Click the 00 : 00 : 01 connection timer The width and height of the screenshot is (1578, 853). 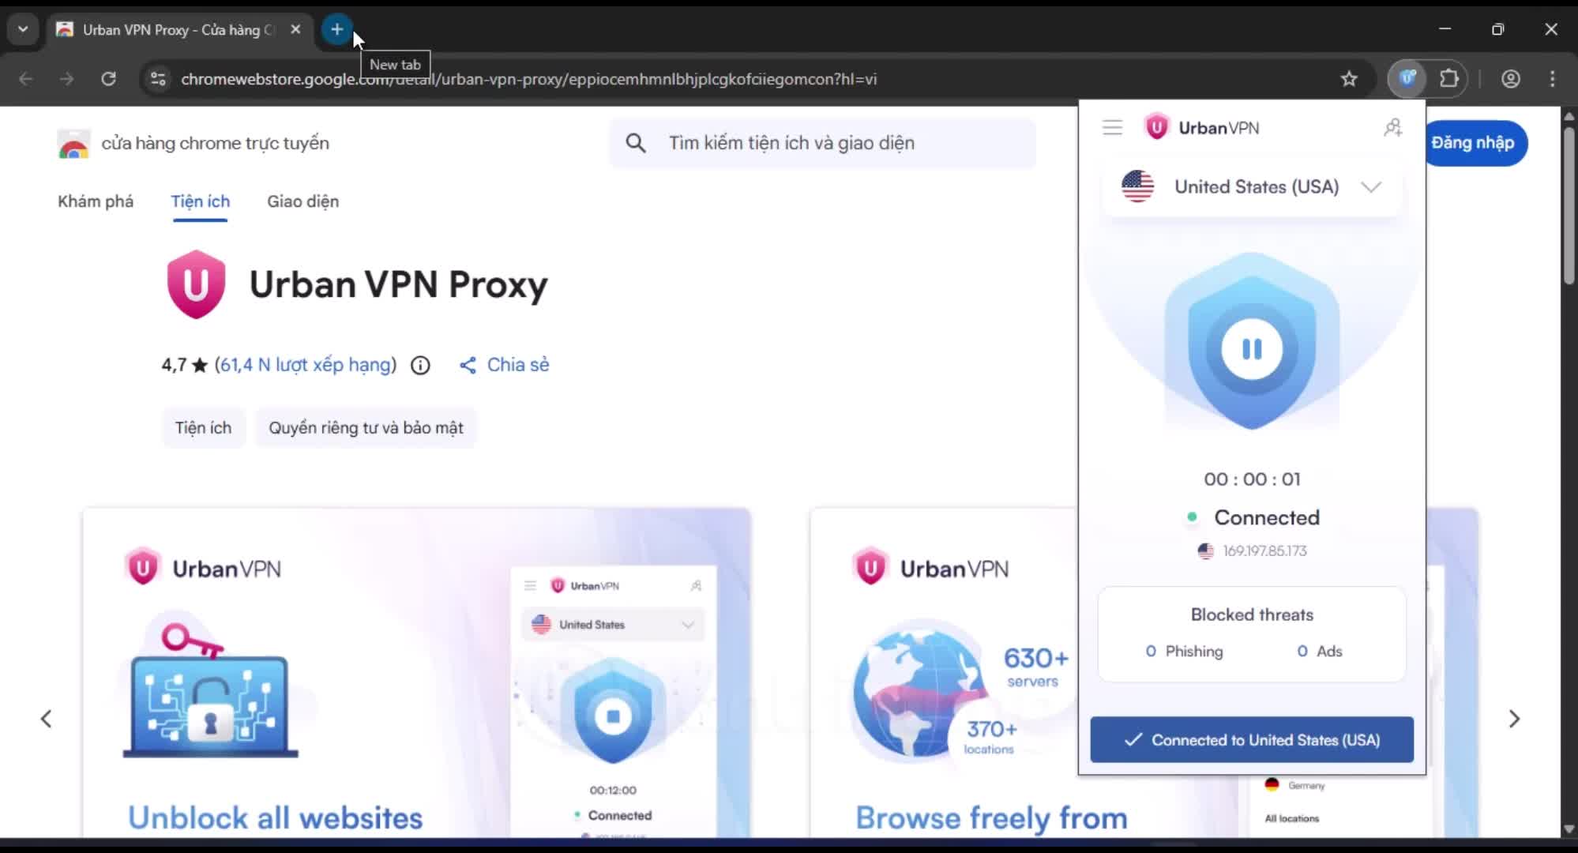(x=1252, y=479)
